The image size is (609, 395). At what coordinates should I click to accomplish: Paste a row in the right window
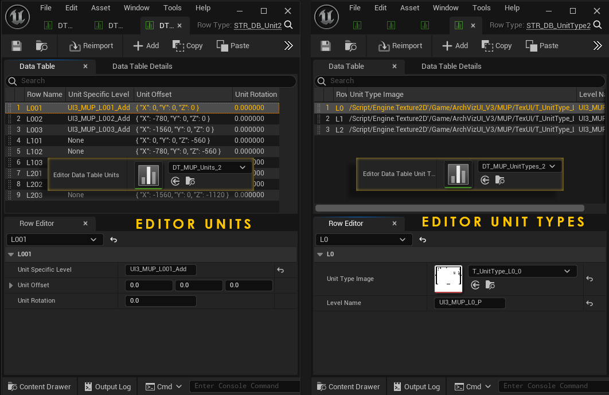click(542, 46)
